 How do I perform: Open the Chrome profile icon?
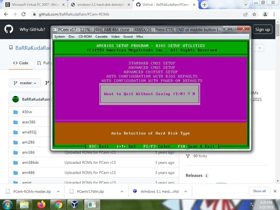(265, 14)
